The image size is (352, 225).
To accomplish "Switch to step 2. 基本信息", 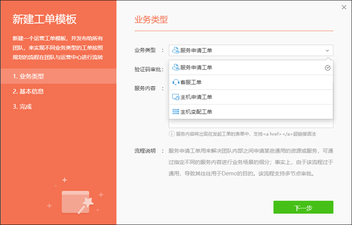I will pos(29,91).
